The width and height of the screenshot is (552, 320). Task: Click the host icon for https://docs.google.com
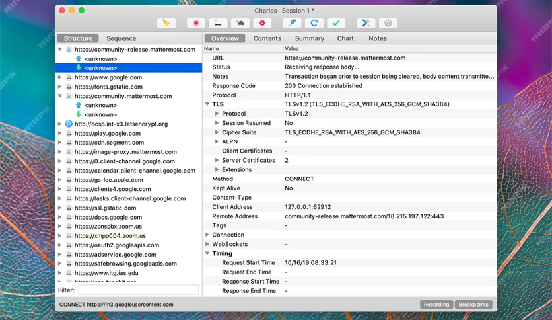coord(69,217)
